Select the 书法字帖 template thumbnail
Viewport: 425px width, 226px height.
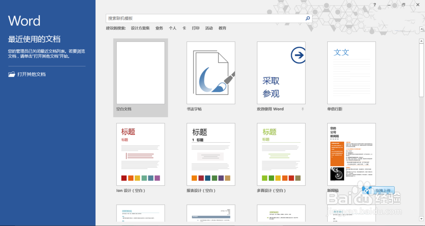(x=211, y=73)
